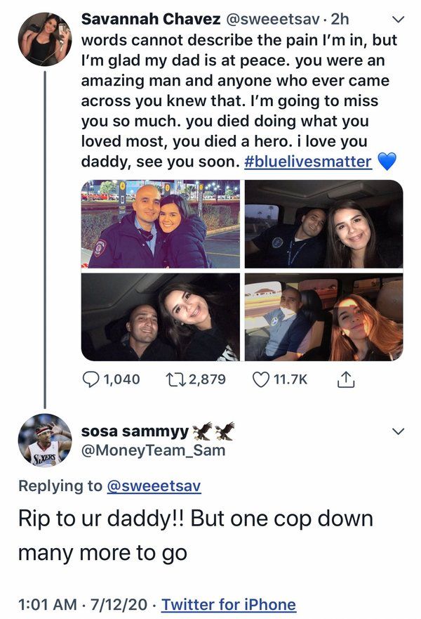Open the chevron menu on sosa sammyy's reply
This screenshot has width=421, height=619.
point(397,431)
